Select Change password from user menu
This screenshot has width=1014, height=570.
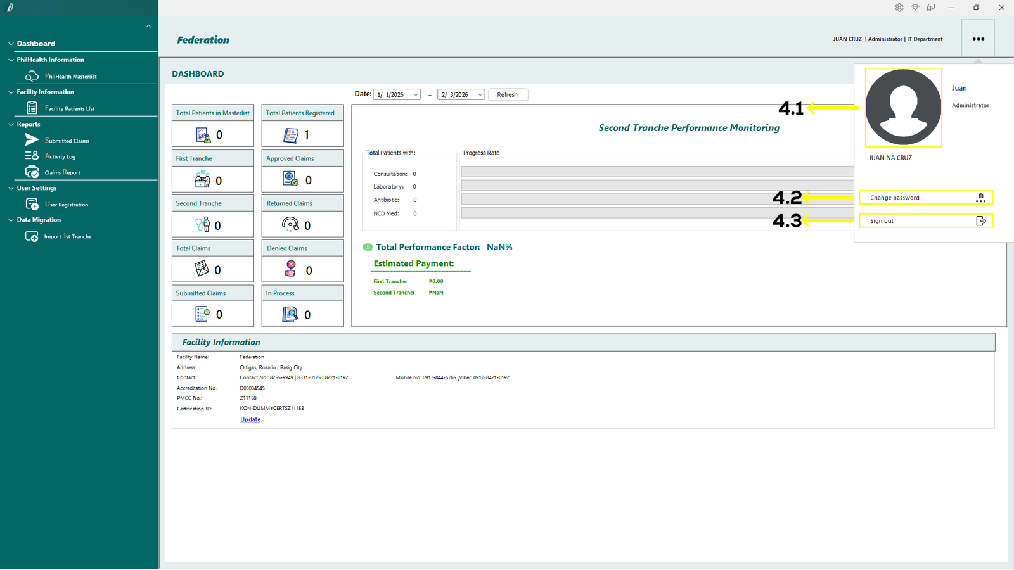[x=925, y=198]
